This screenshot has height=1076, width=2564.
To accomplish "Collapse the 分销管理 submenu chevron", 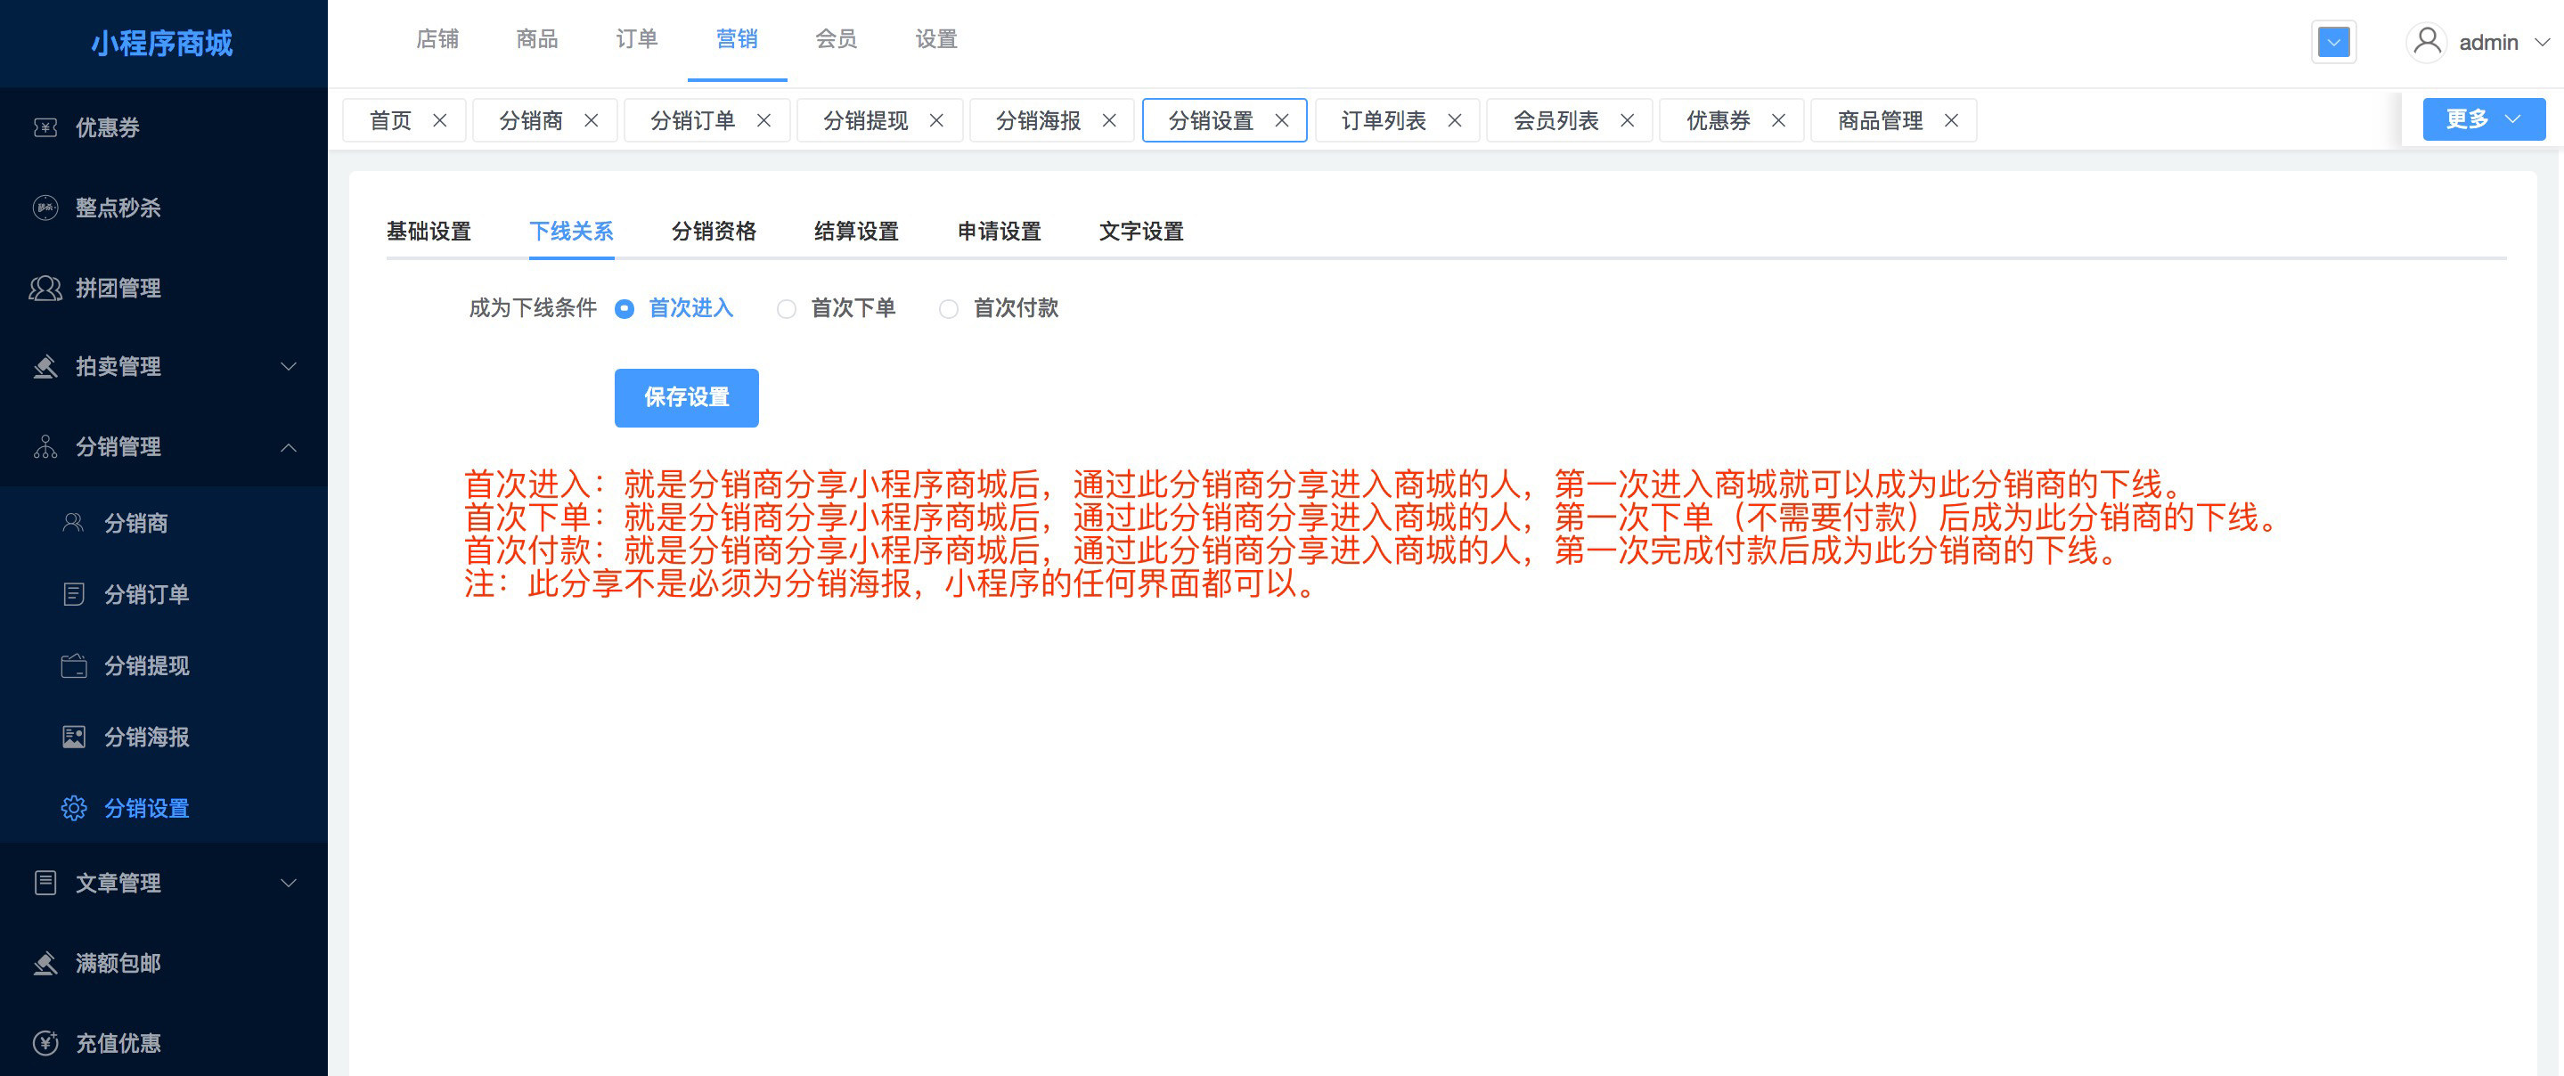I will click(289, 448).
